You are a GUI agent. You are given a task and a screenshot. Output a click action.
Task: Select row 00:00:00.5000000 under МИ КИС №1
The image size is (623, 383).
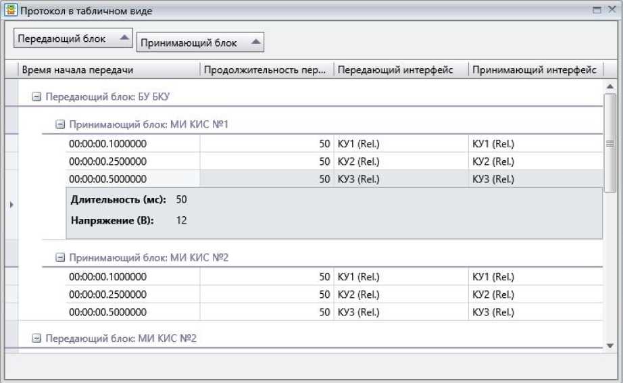[x=334, y=179]
